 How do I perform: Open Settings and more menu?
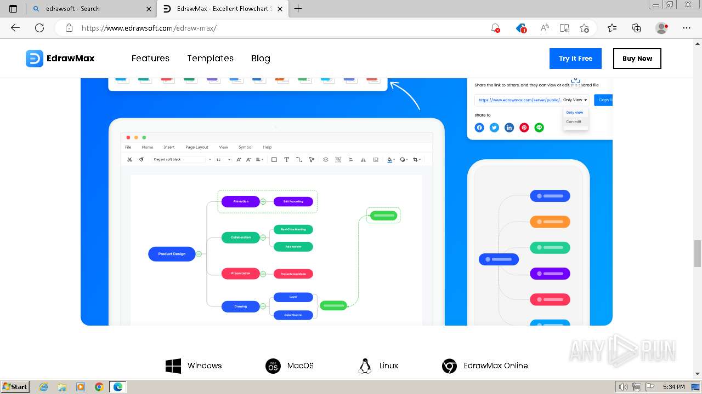687,28
